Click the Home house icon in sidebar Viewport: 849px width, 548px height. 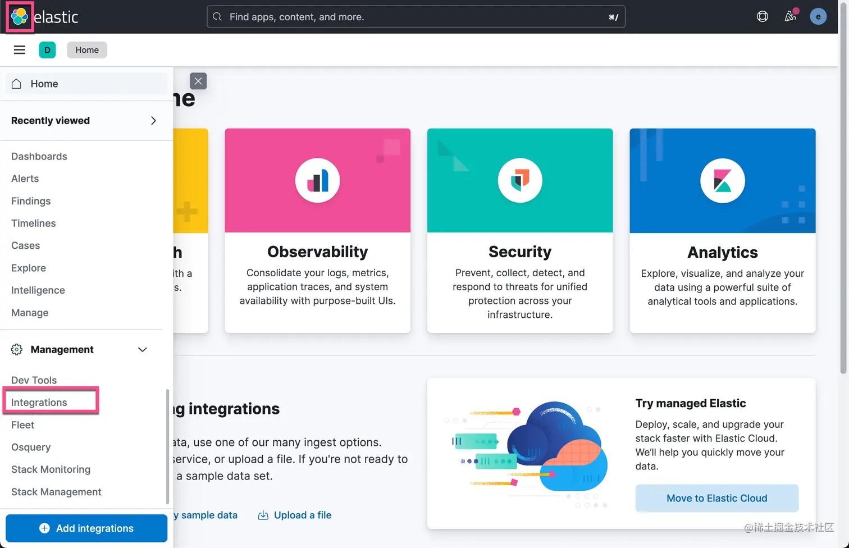(x=17, y=84)
